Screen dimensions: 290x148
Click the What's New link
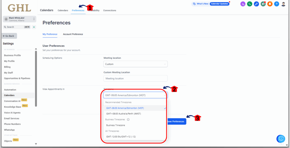[x=202, y=4]
